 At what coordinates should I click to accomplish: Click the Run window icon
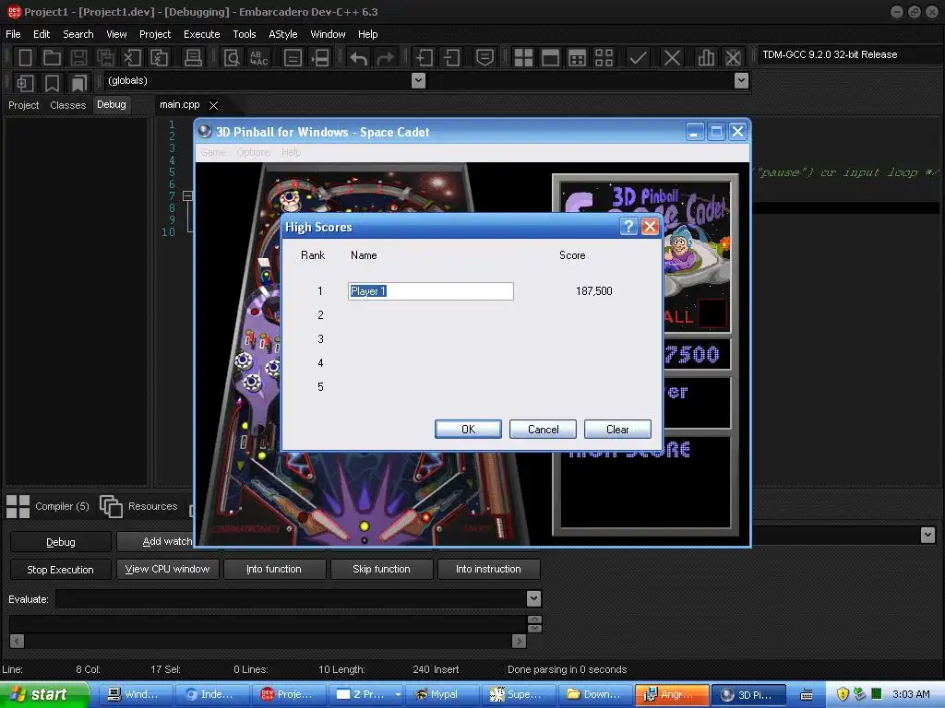pyautogui.click(x=550, y=58)
